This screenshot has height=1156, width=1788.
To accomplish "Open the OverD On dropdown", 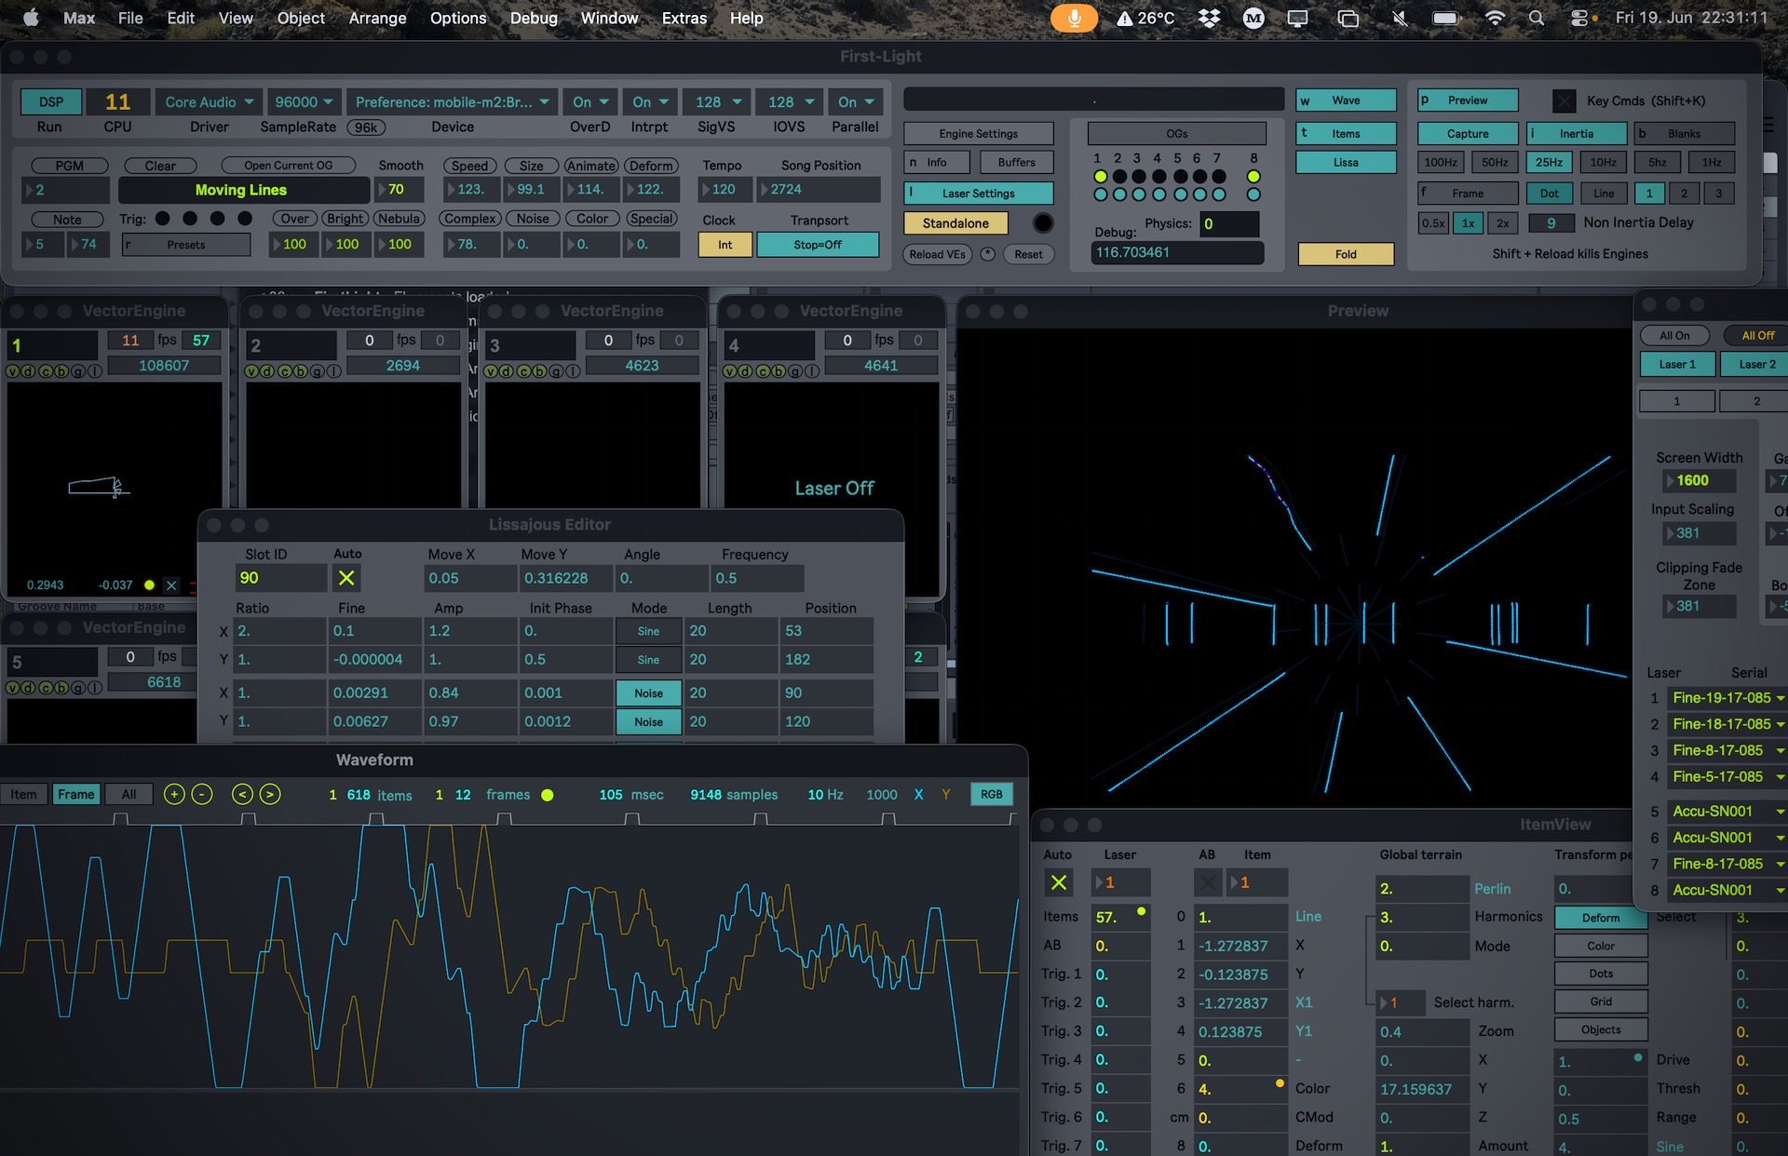I will 590,101.
